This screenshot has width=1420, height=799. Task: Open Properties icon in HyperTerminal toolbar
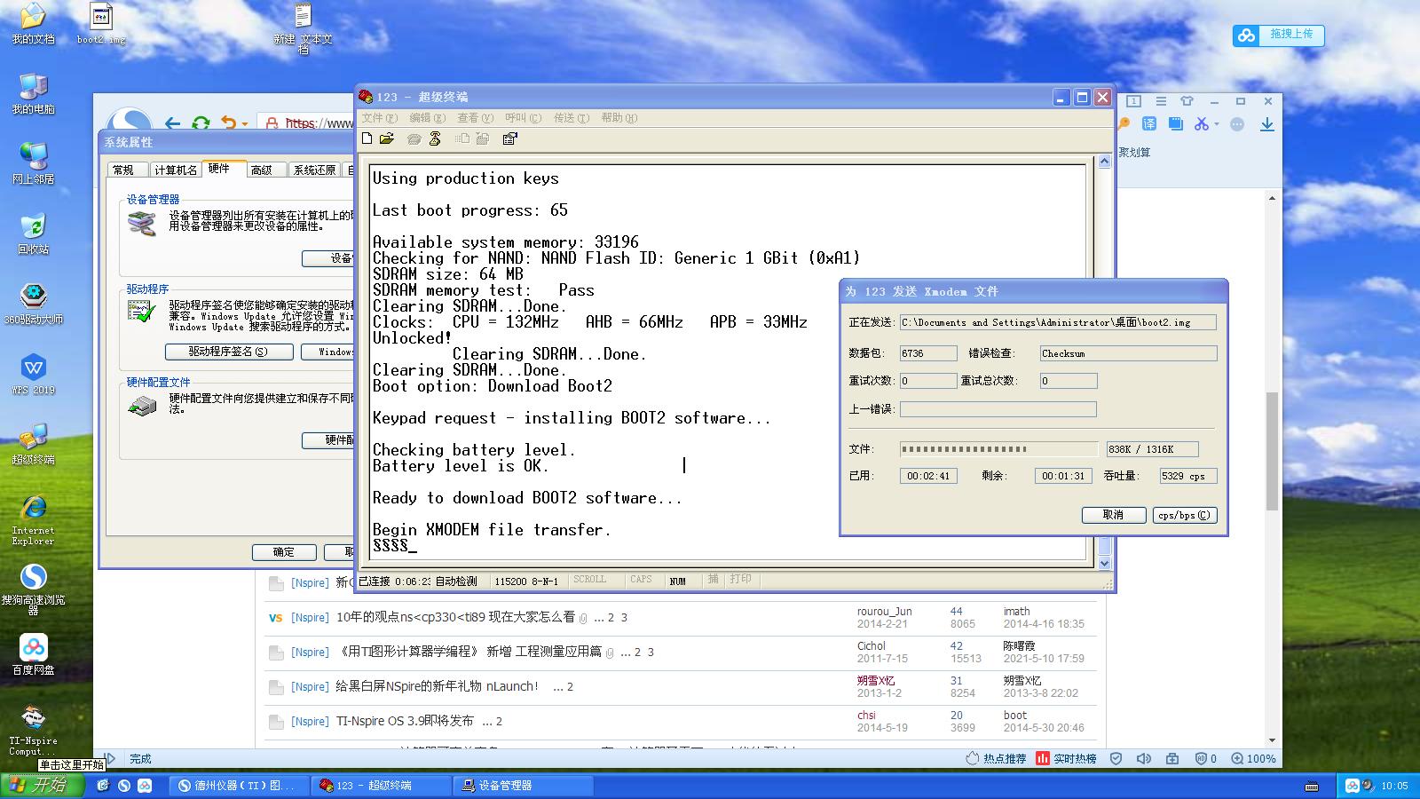(x=509, y=138)
